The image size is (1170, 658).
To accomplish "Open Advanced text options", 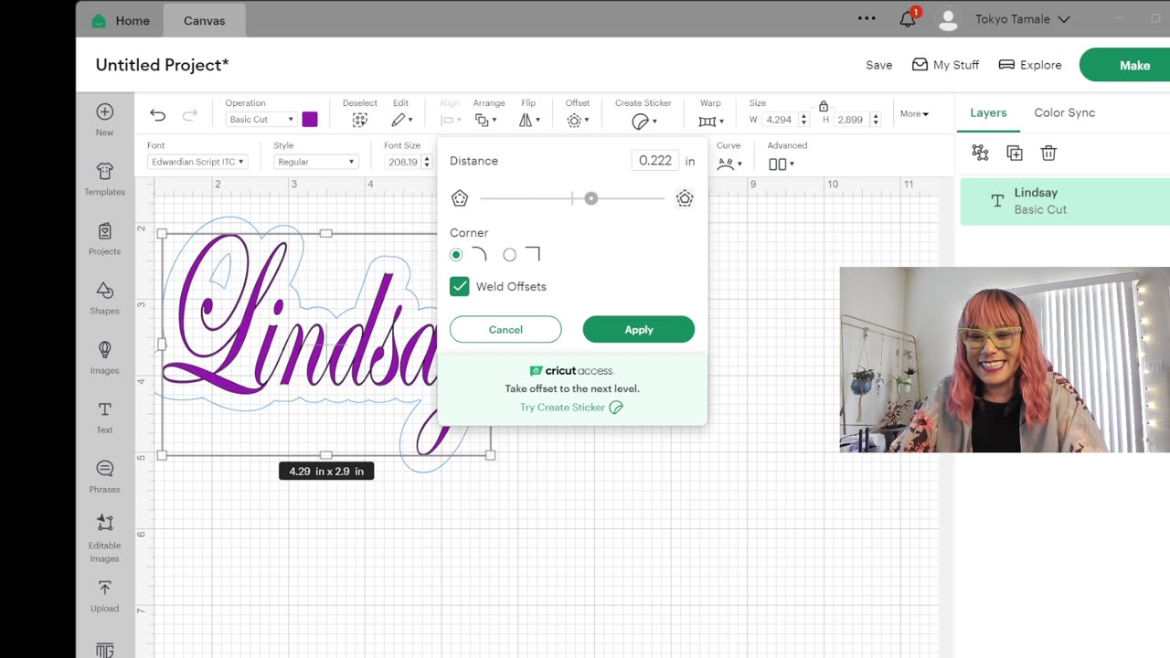I will [782, 164].
